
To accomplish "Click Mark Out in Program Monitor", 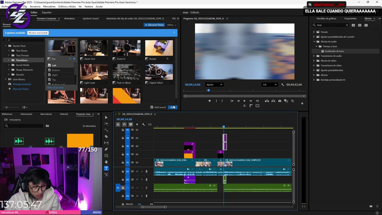I will coord(222,101).
